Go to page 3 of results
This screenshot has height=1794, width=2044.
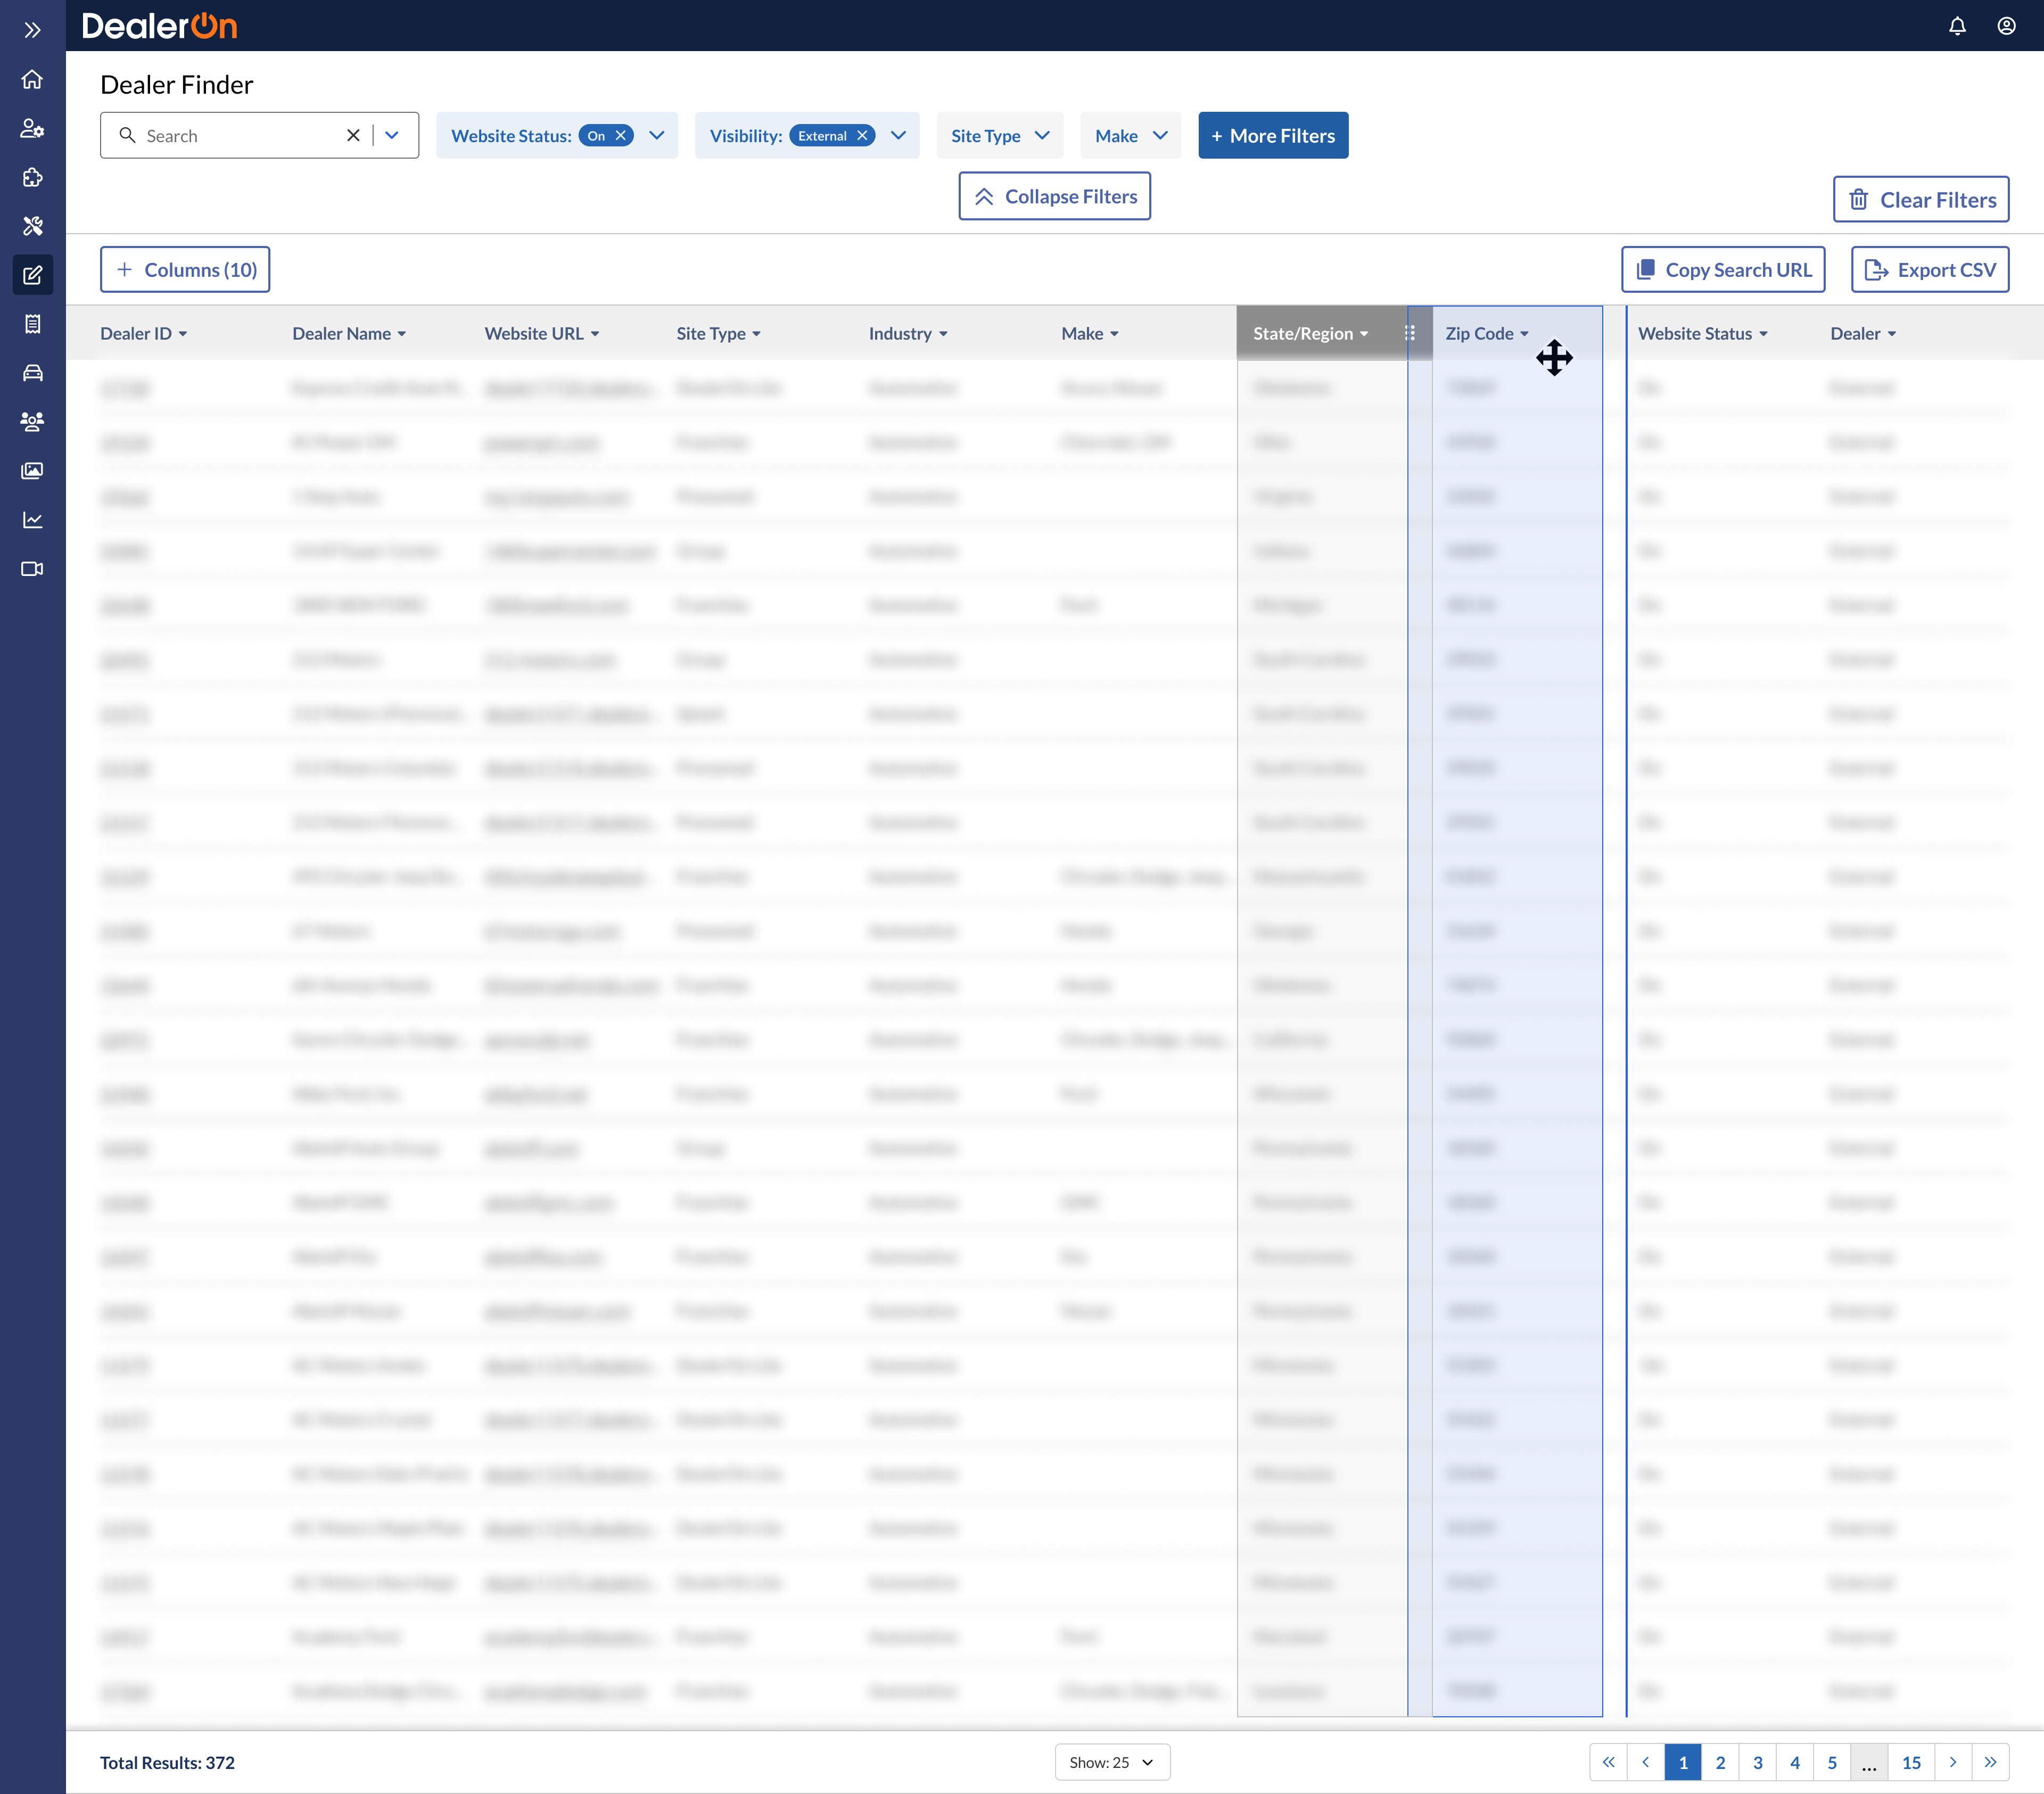1757,1762
